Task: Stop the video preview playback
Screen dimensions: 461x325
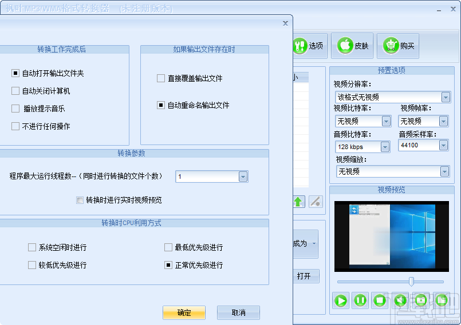Action: (x=380, y=300)
